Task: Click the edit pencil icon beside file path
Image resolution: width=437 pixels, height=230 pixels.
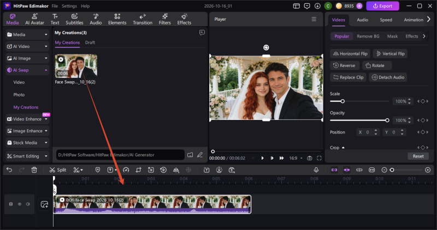Action: click(x=200, y=155)
